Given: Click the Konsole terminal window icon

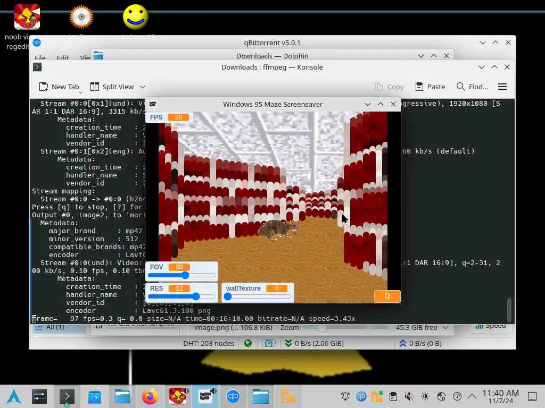Looking at the screenshot, I should (x=37, y=67).
